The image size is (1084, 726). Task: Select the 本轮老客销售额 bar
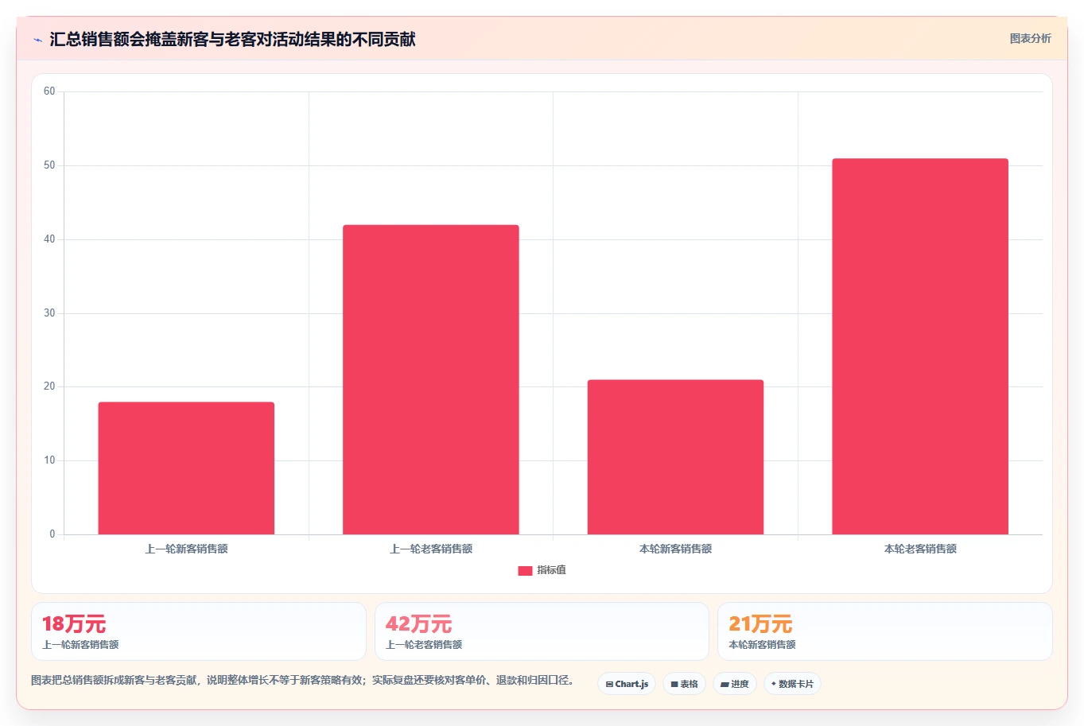[920, 347]
